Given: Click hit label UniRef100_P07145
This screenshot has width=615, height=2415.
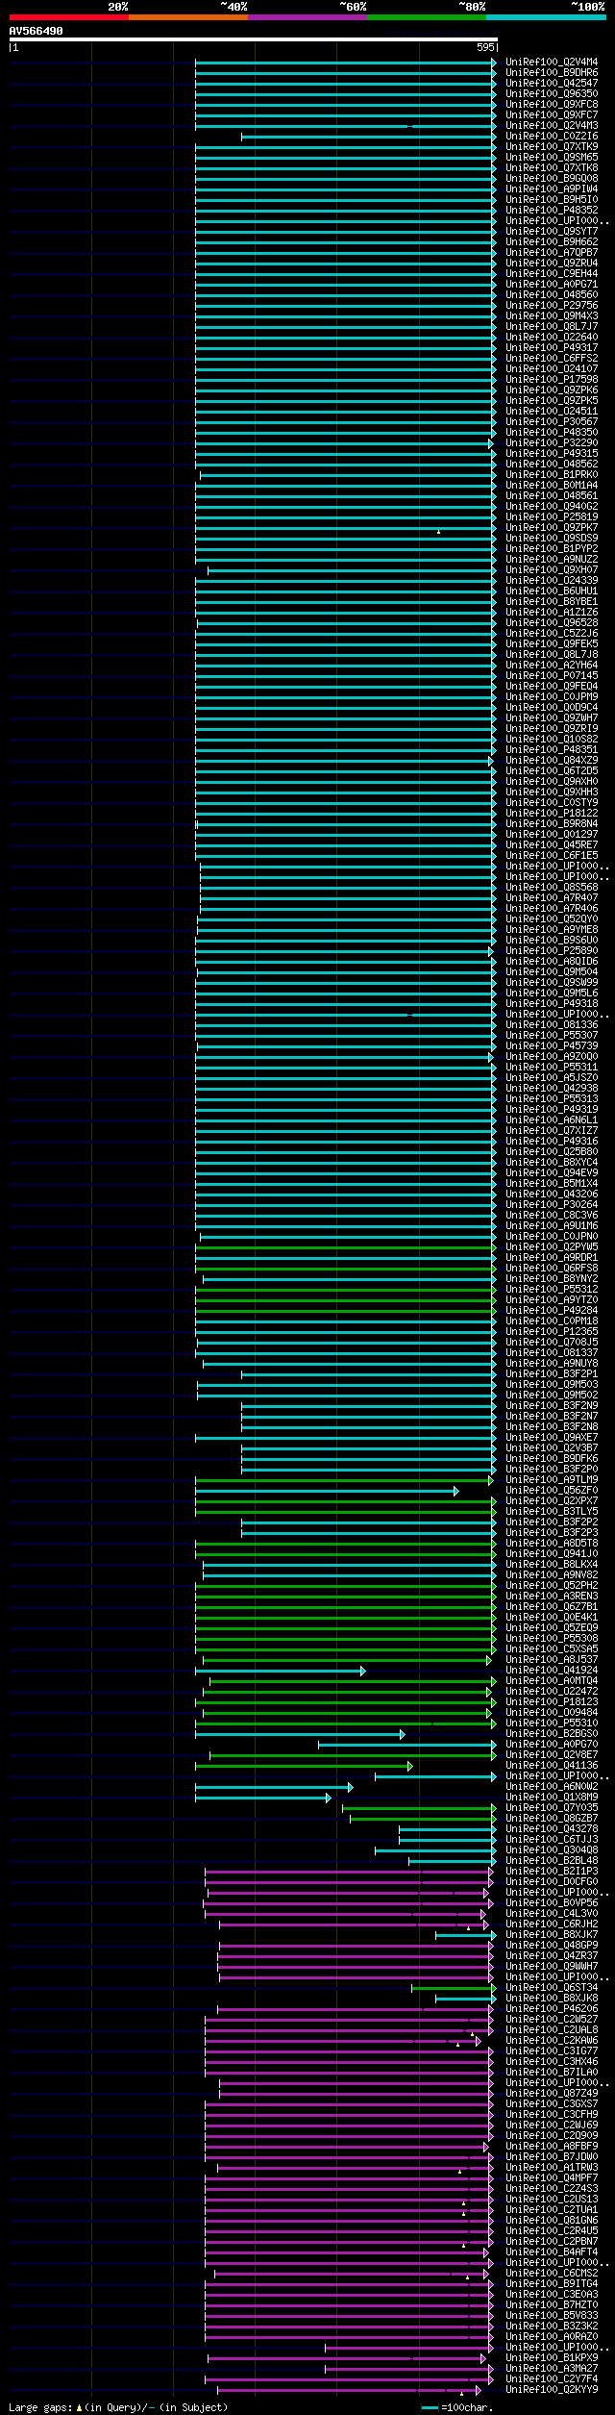Looking at the screenshot, I should point(552,676).
